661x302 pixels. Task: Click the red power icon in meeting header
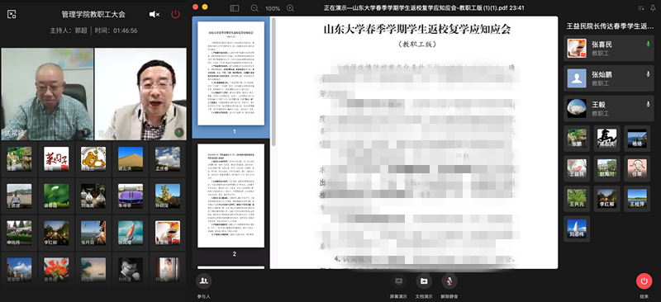coord(175,14)
